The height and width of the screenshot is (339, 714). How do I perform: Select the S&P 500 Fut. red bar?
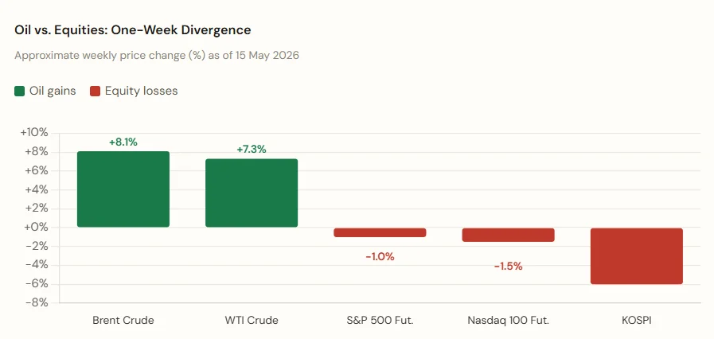380,232
